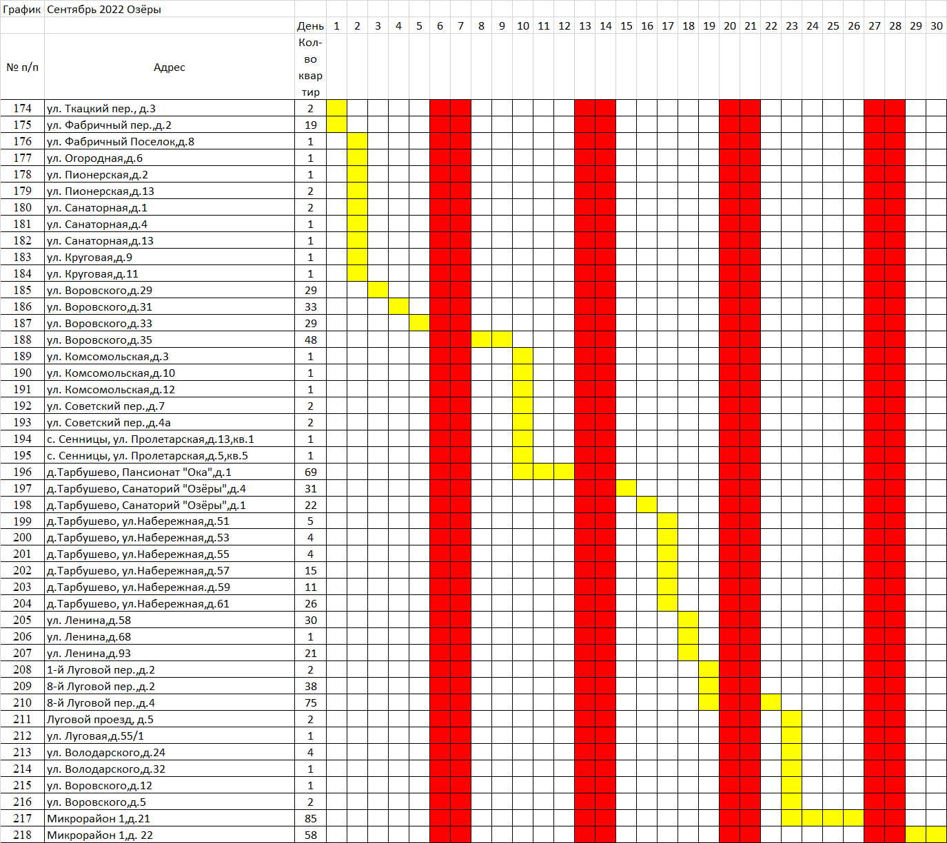Select apartment count 85 for Микрорайон 1,д.21

(311, 818)
